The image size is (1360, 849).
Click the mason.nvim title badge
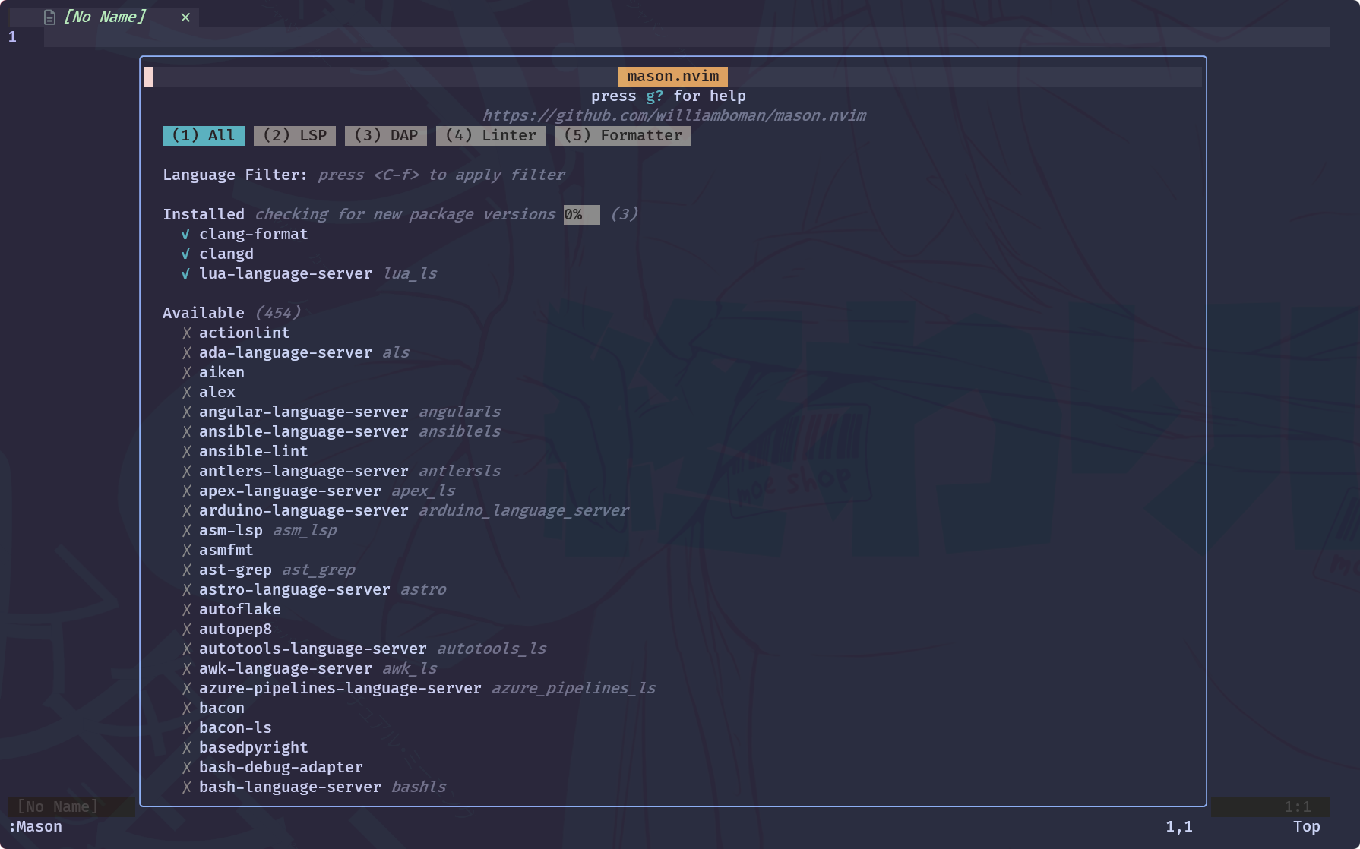tap(673, 76)
